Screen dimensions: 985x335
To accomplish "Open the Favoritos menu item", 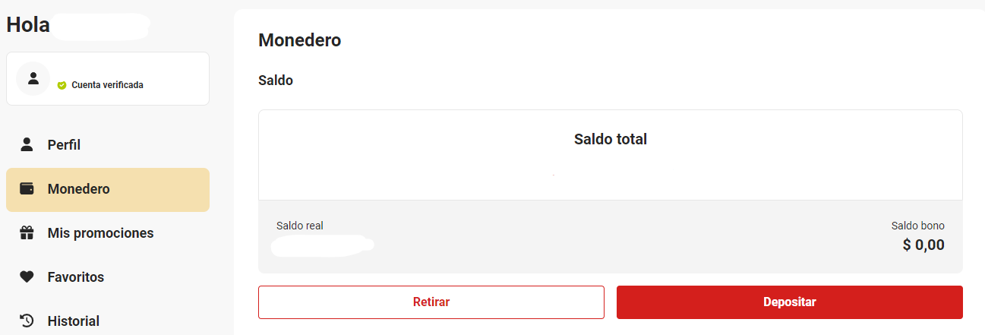I will (x=108, y=277).
